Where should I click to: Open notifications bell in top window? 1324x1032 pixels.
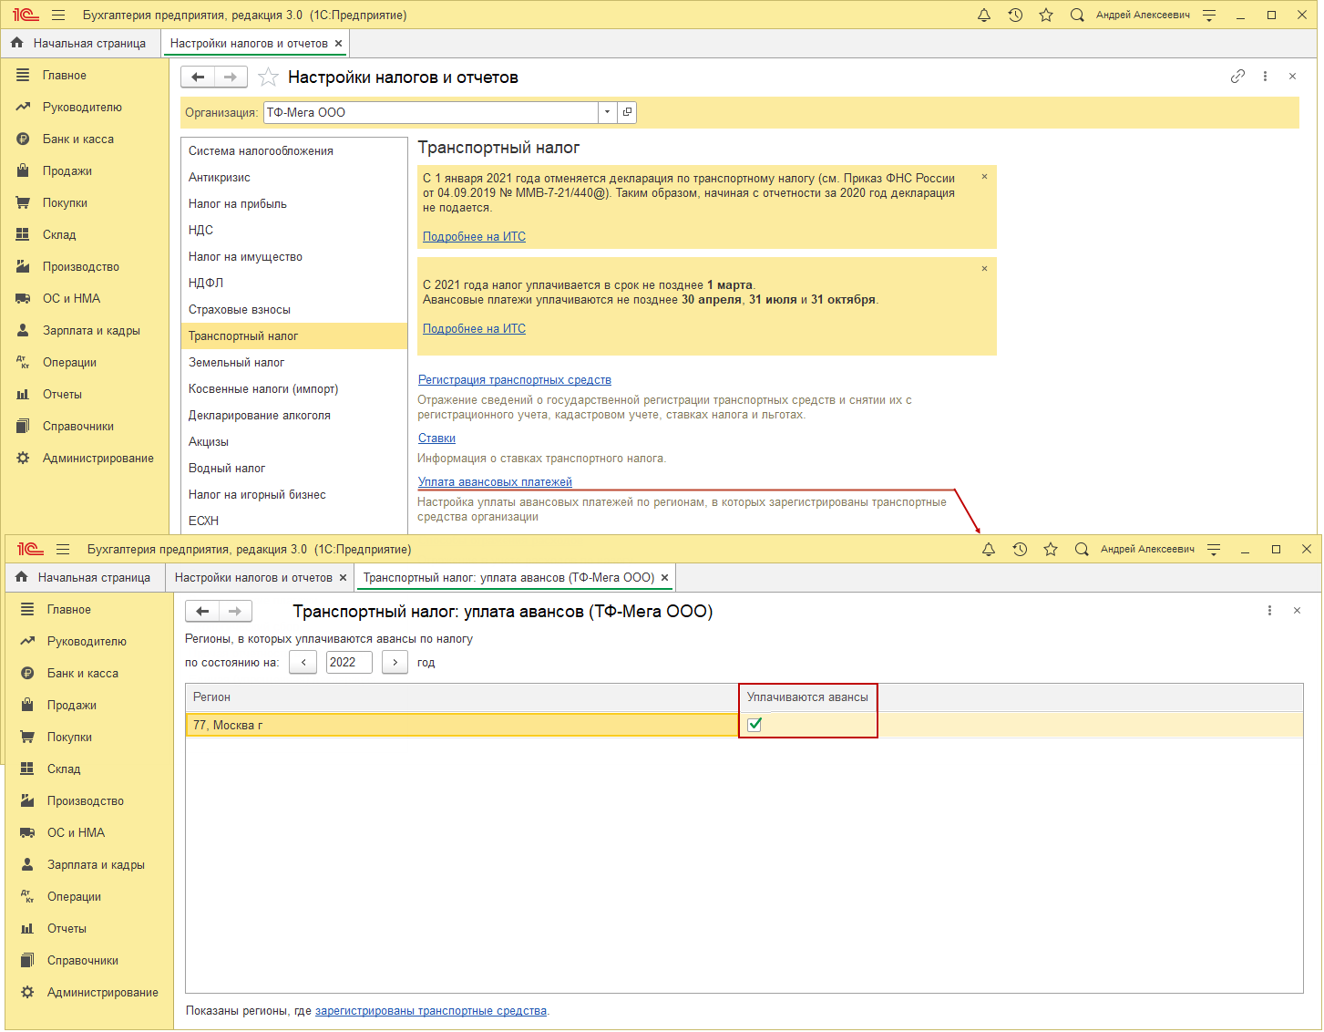(x=984, y=15)
